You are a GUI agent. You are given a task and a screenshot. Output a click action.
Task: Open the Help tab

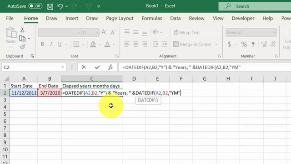268,18
